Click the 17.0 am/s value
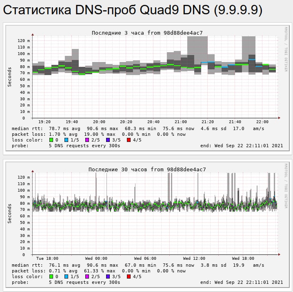Image resolution: width=293 pixels, height=292 pixels. coord(249,128)
